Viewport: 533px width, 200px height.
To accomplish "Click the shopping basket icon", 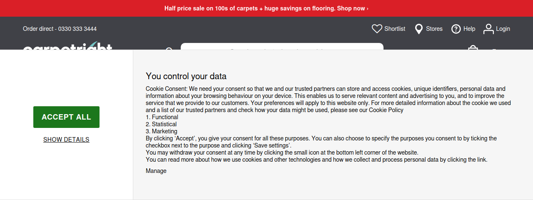I will tap(473, 48).
